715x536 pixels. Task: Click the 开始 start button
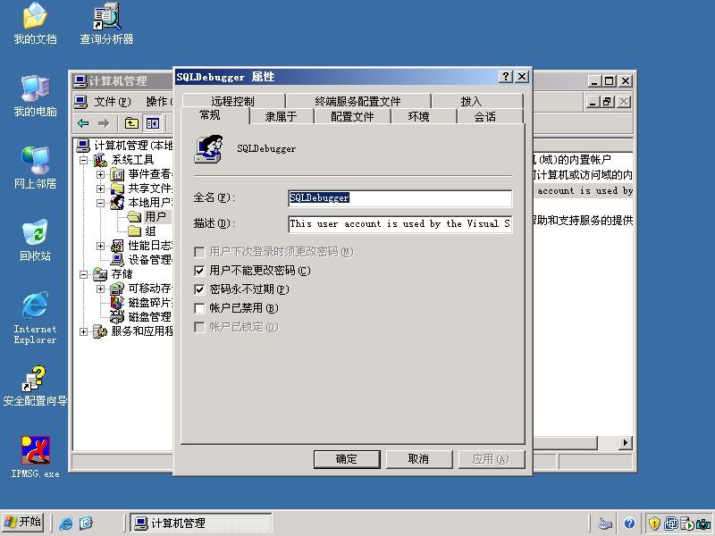23,523
